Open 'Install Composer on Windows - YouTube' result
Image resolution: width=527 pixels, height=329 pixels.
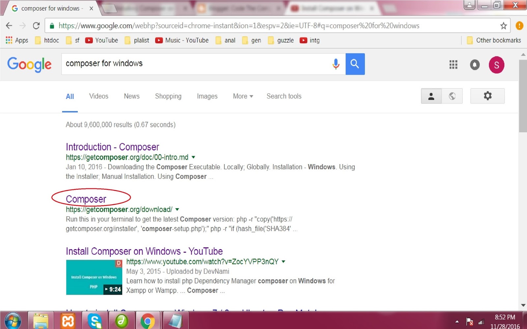click(144, 251)
